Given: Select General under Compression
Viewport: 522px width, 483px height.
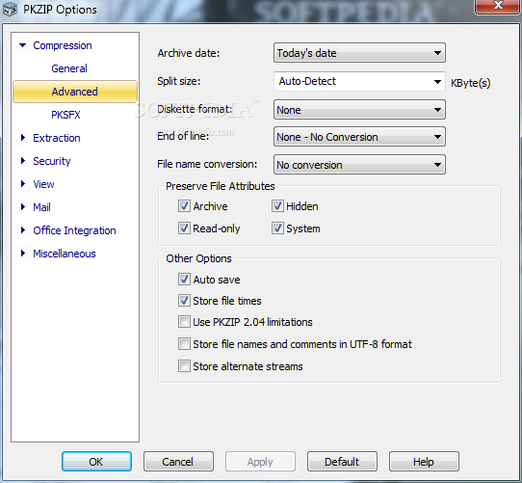Looking at the screenshot, I should pyautogui.click(x=69, y=68).
